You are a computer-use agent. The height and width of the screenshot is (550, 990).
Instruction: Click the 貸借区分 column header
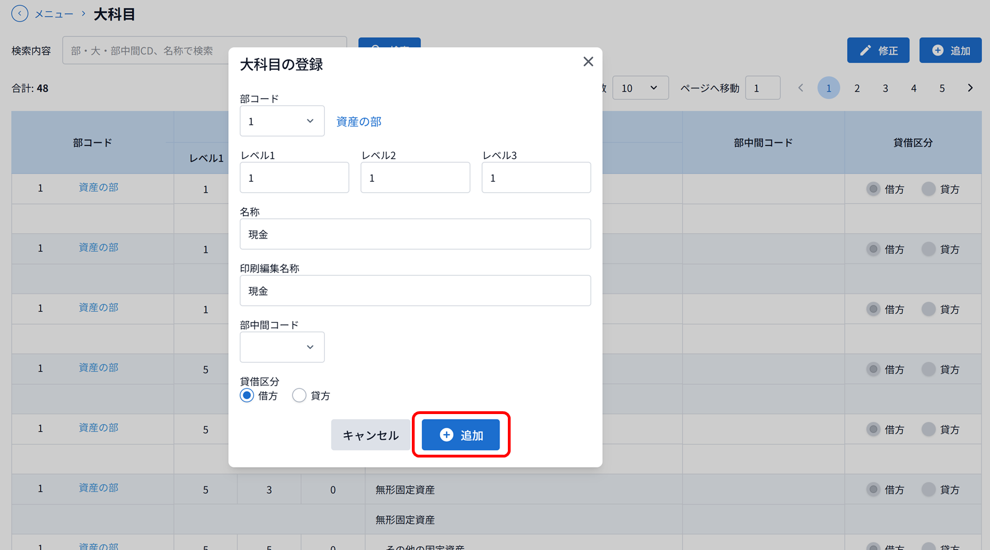[x=913, y=143]
